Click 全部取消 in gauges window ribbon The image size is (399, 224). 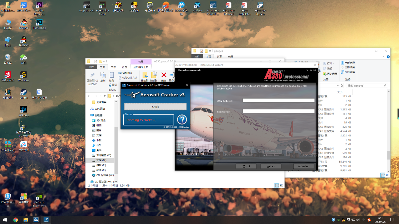[348, 67]
